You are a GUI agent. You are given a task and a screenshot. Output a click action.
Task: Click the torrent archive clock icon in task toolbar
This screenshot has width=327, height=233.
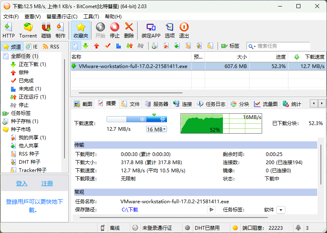tap(154, 46)
